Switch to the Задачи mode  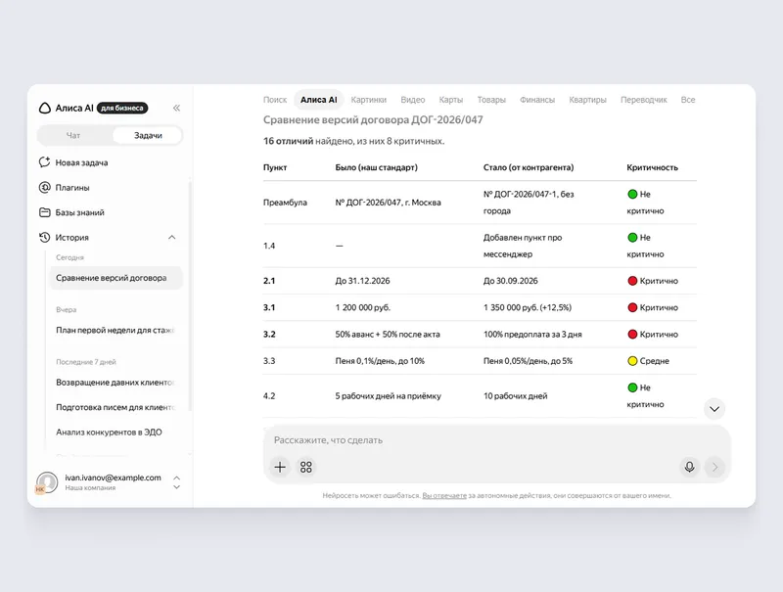coord(148,135)
